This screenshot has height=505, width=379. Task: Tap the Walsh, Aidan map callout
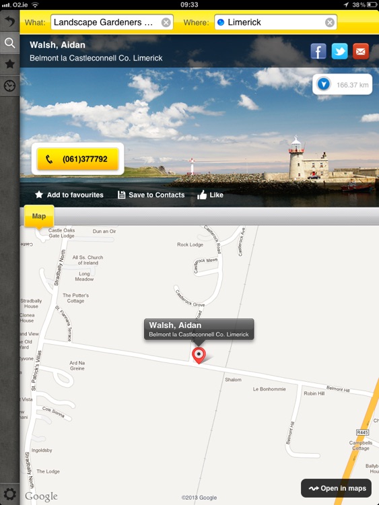coord(199,329)
